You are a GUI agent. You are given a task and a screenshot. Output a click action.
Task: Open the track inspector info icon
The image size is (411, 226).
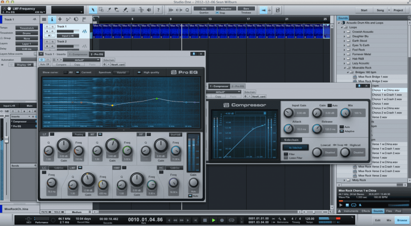[52, 19]
